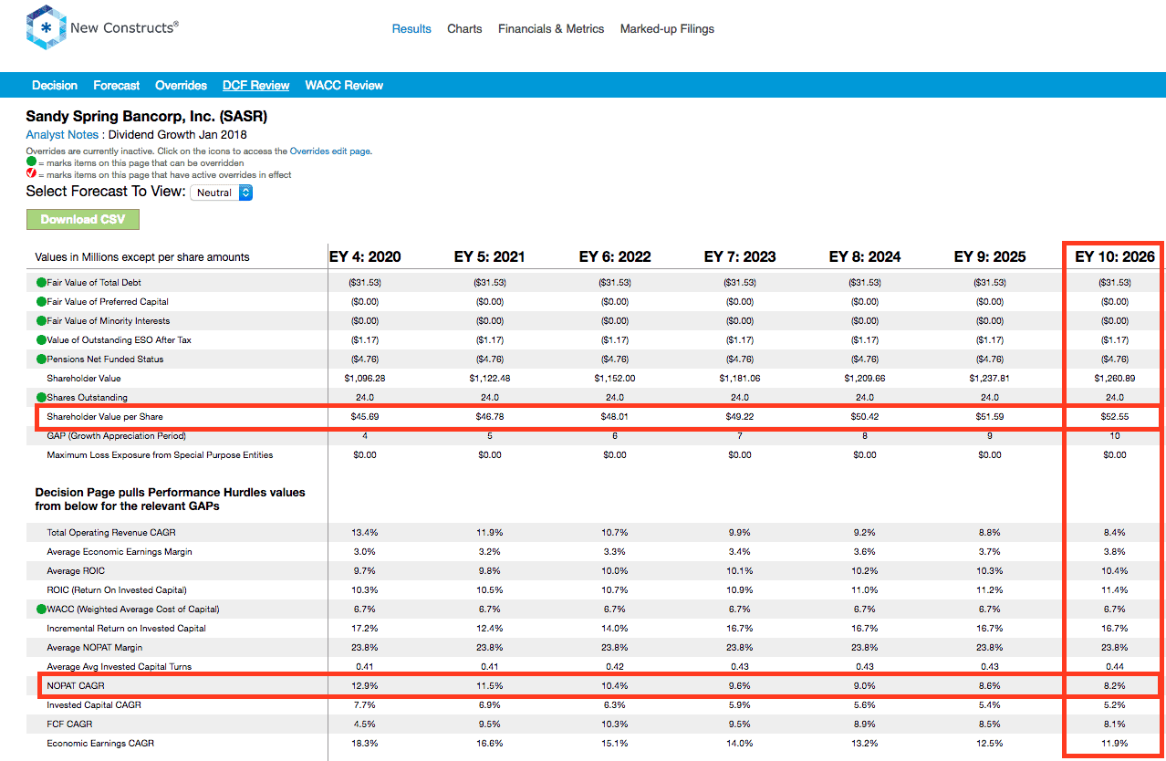Click the Total Operating Revenue CAGR label
This screenshot has width=1166, height=761.
pyautogui.click(x=111, y=533)
